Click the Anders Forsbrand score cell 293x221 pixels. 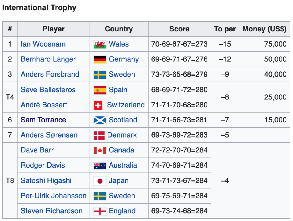click(x=179, y=75)
